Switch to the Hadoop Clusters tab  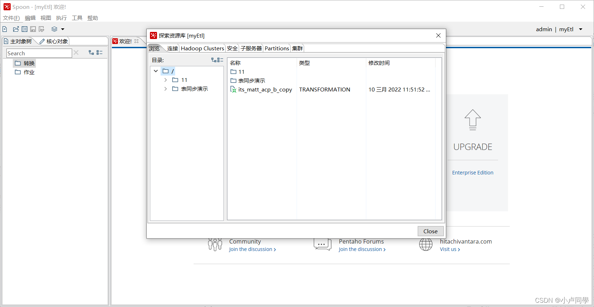point(202,48)
